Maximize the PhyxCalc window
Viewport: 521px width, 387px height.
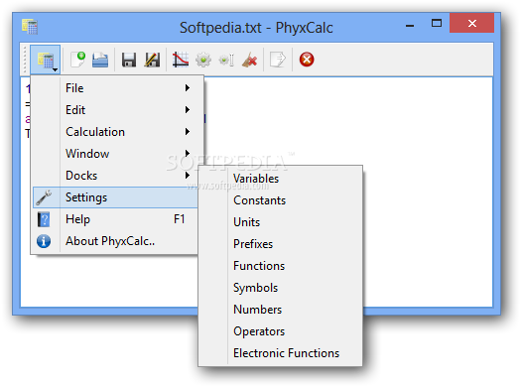(x=437, y=23)
